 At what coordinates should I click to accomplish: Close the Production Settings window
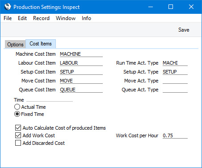click(191, 7)
